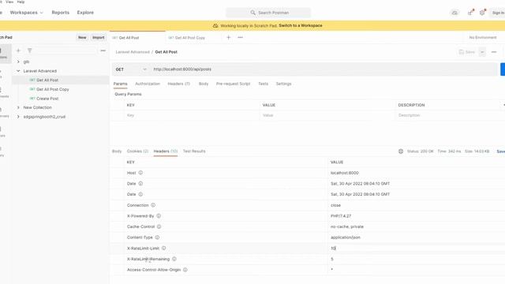Show info for Host header
The width and height of the screenshot is (505, 284).
140,173
